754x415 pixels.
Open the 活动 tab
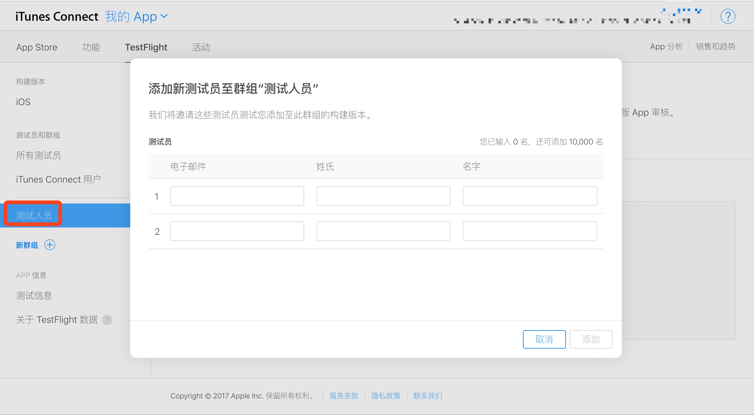tap(201, 47)
